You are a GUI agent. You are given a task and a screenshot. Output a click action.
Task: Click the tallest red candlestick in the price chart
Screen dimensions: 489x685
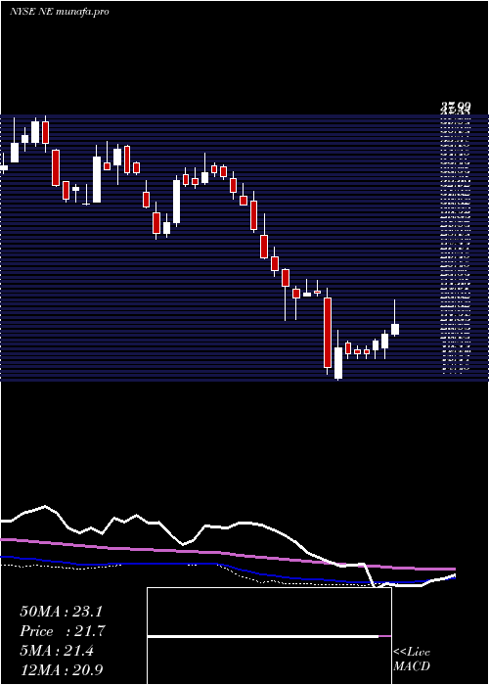[328, 331]
